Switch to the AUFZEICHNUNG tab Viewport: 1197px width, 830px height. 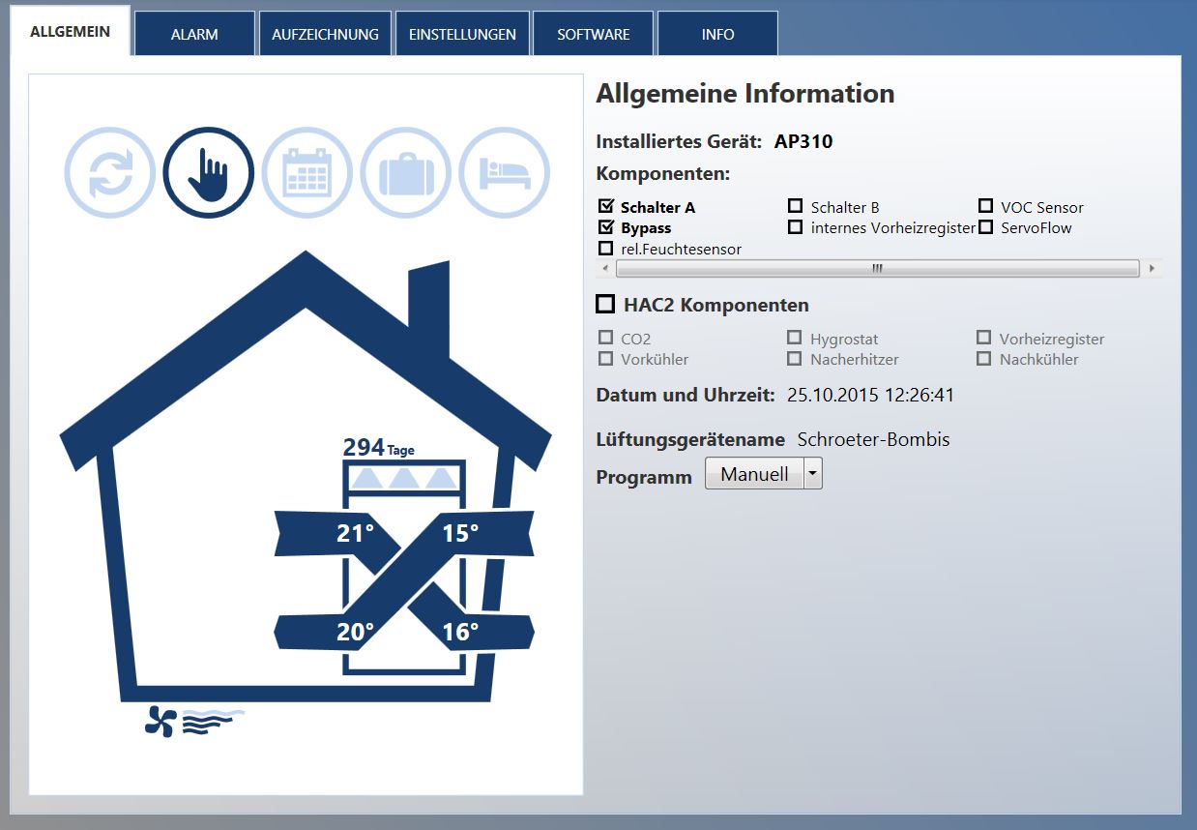(x=324, y=33)
